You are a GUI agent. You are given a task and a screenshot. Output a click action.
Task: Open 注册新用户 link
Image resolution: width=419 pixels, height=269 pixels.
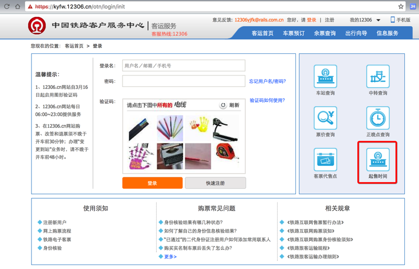pyautogui.click(x=55, y=222)
